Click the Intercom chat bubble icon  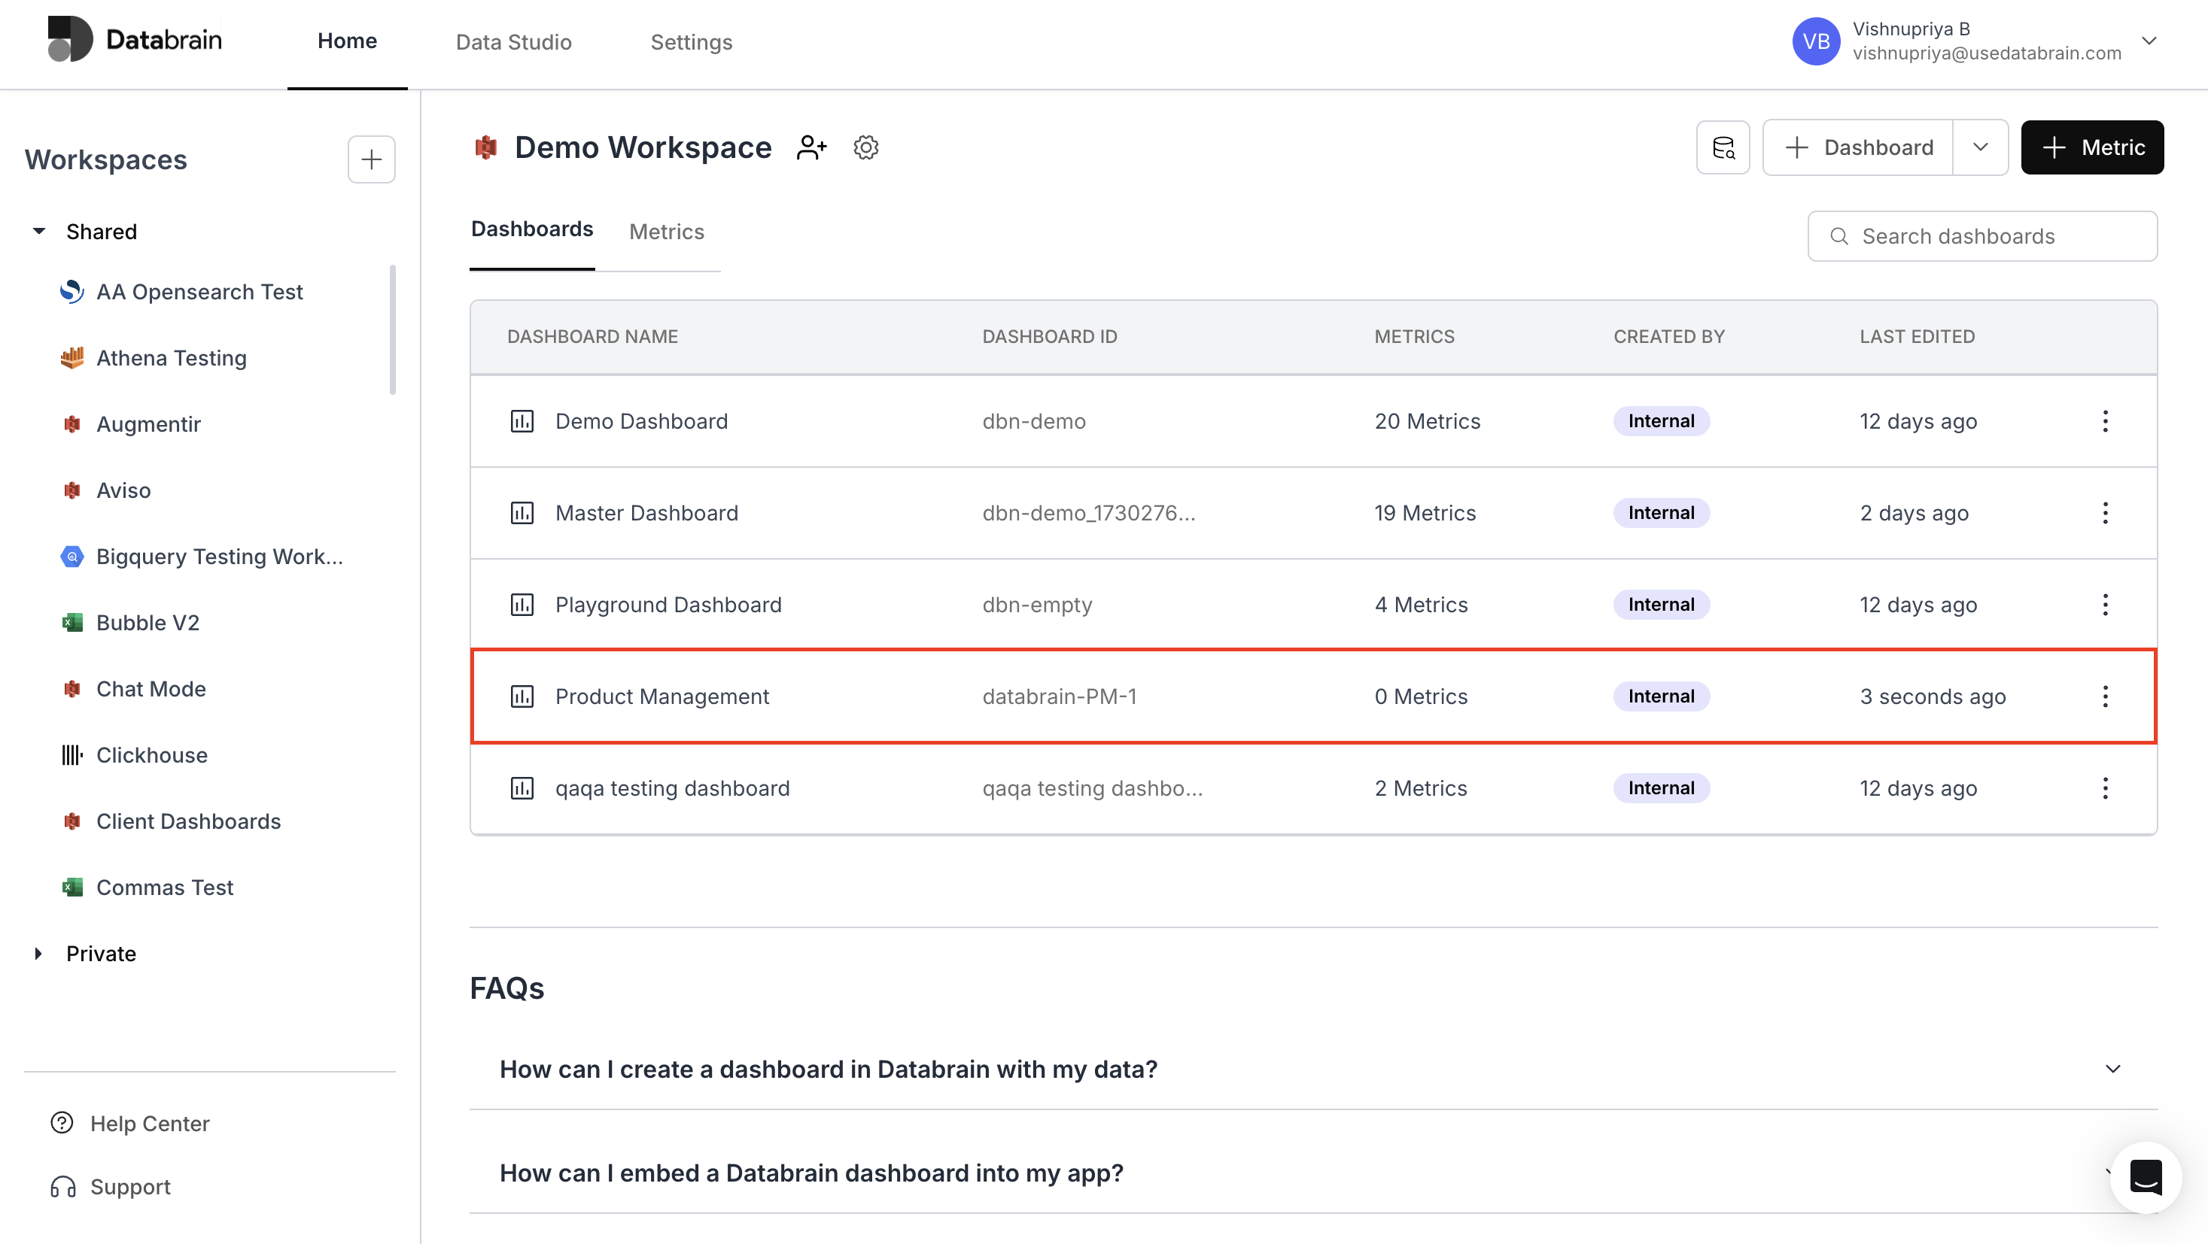coord(2146,1177)
